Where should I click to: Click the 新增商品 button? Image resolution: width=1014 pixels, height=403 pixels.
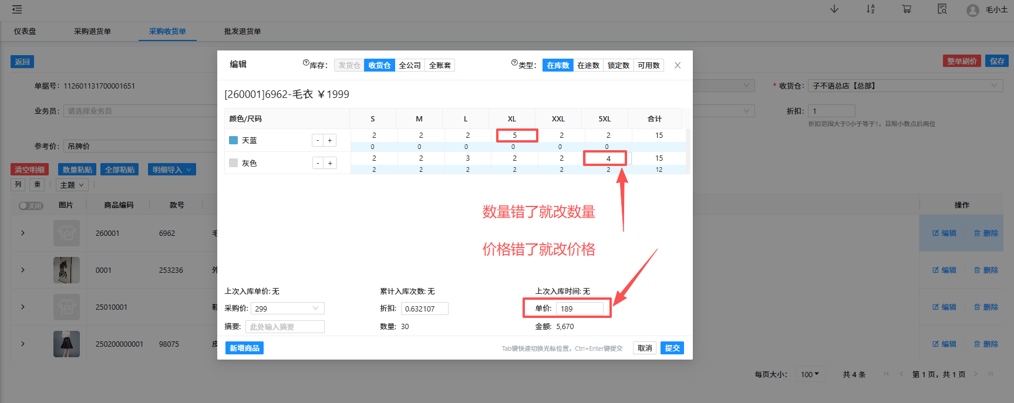click(x=244, y=348)
